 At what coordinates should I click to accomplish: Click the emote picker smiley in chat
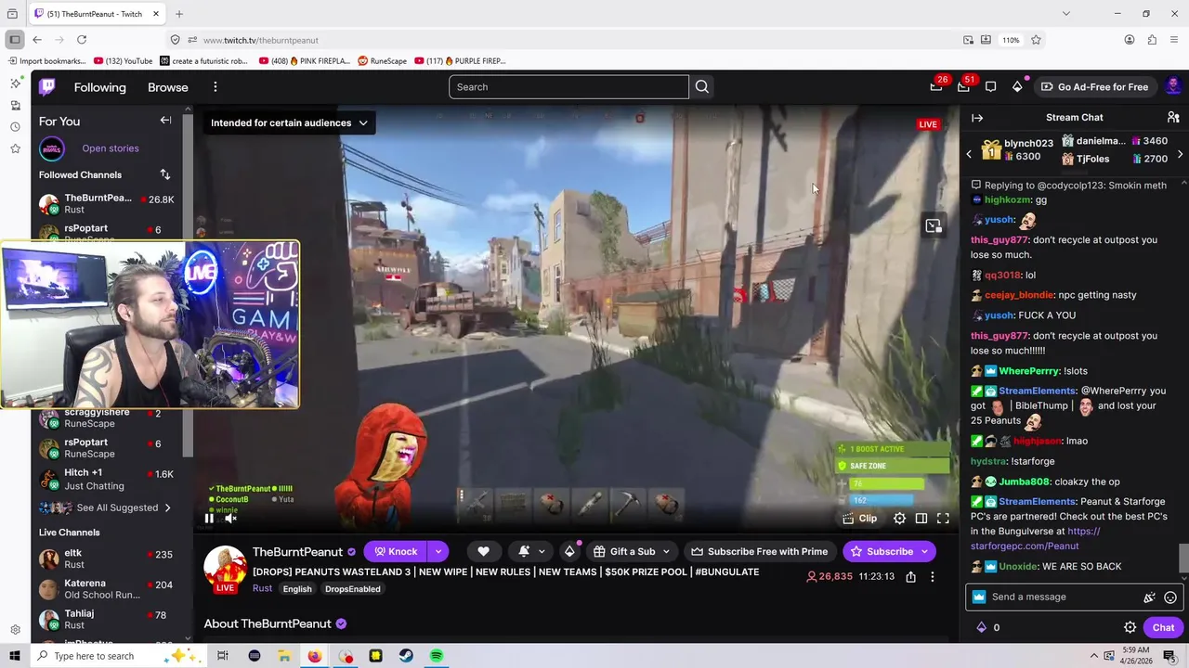pyautogui.click(x=1170, y=597)
